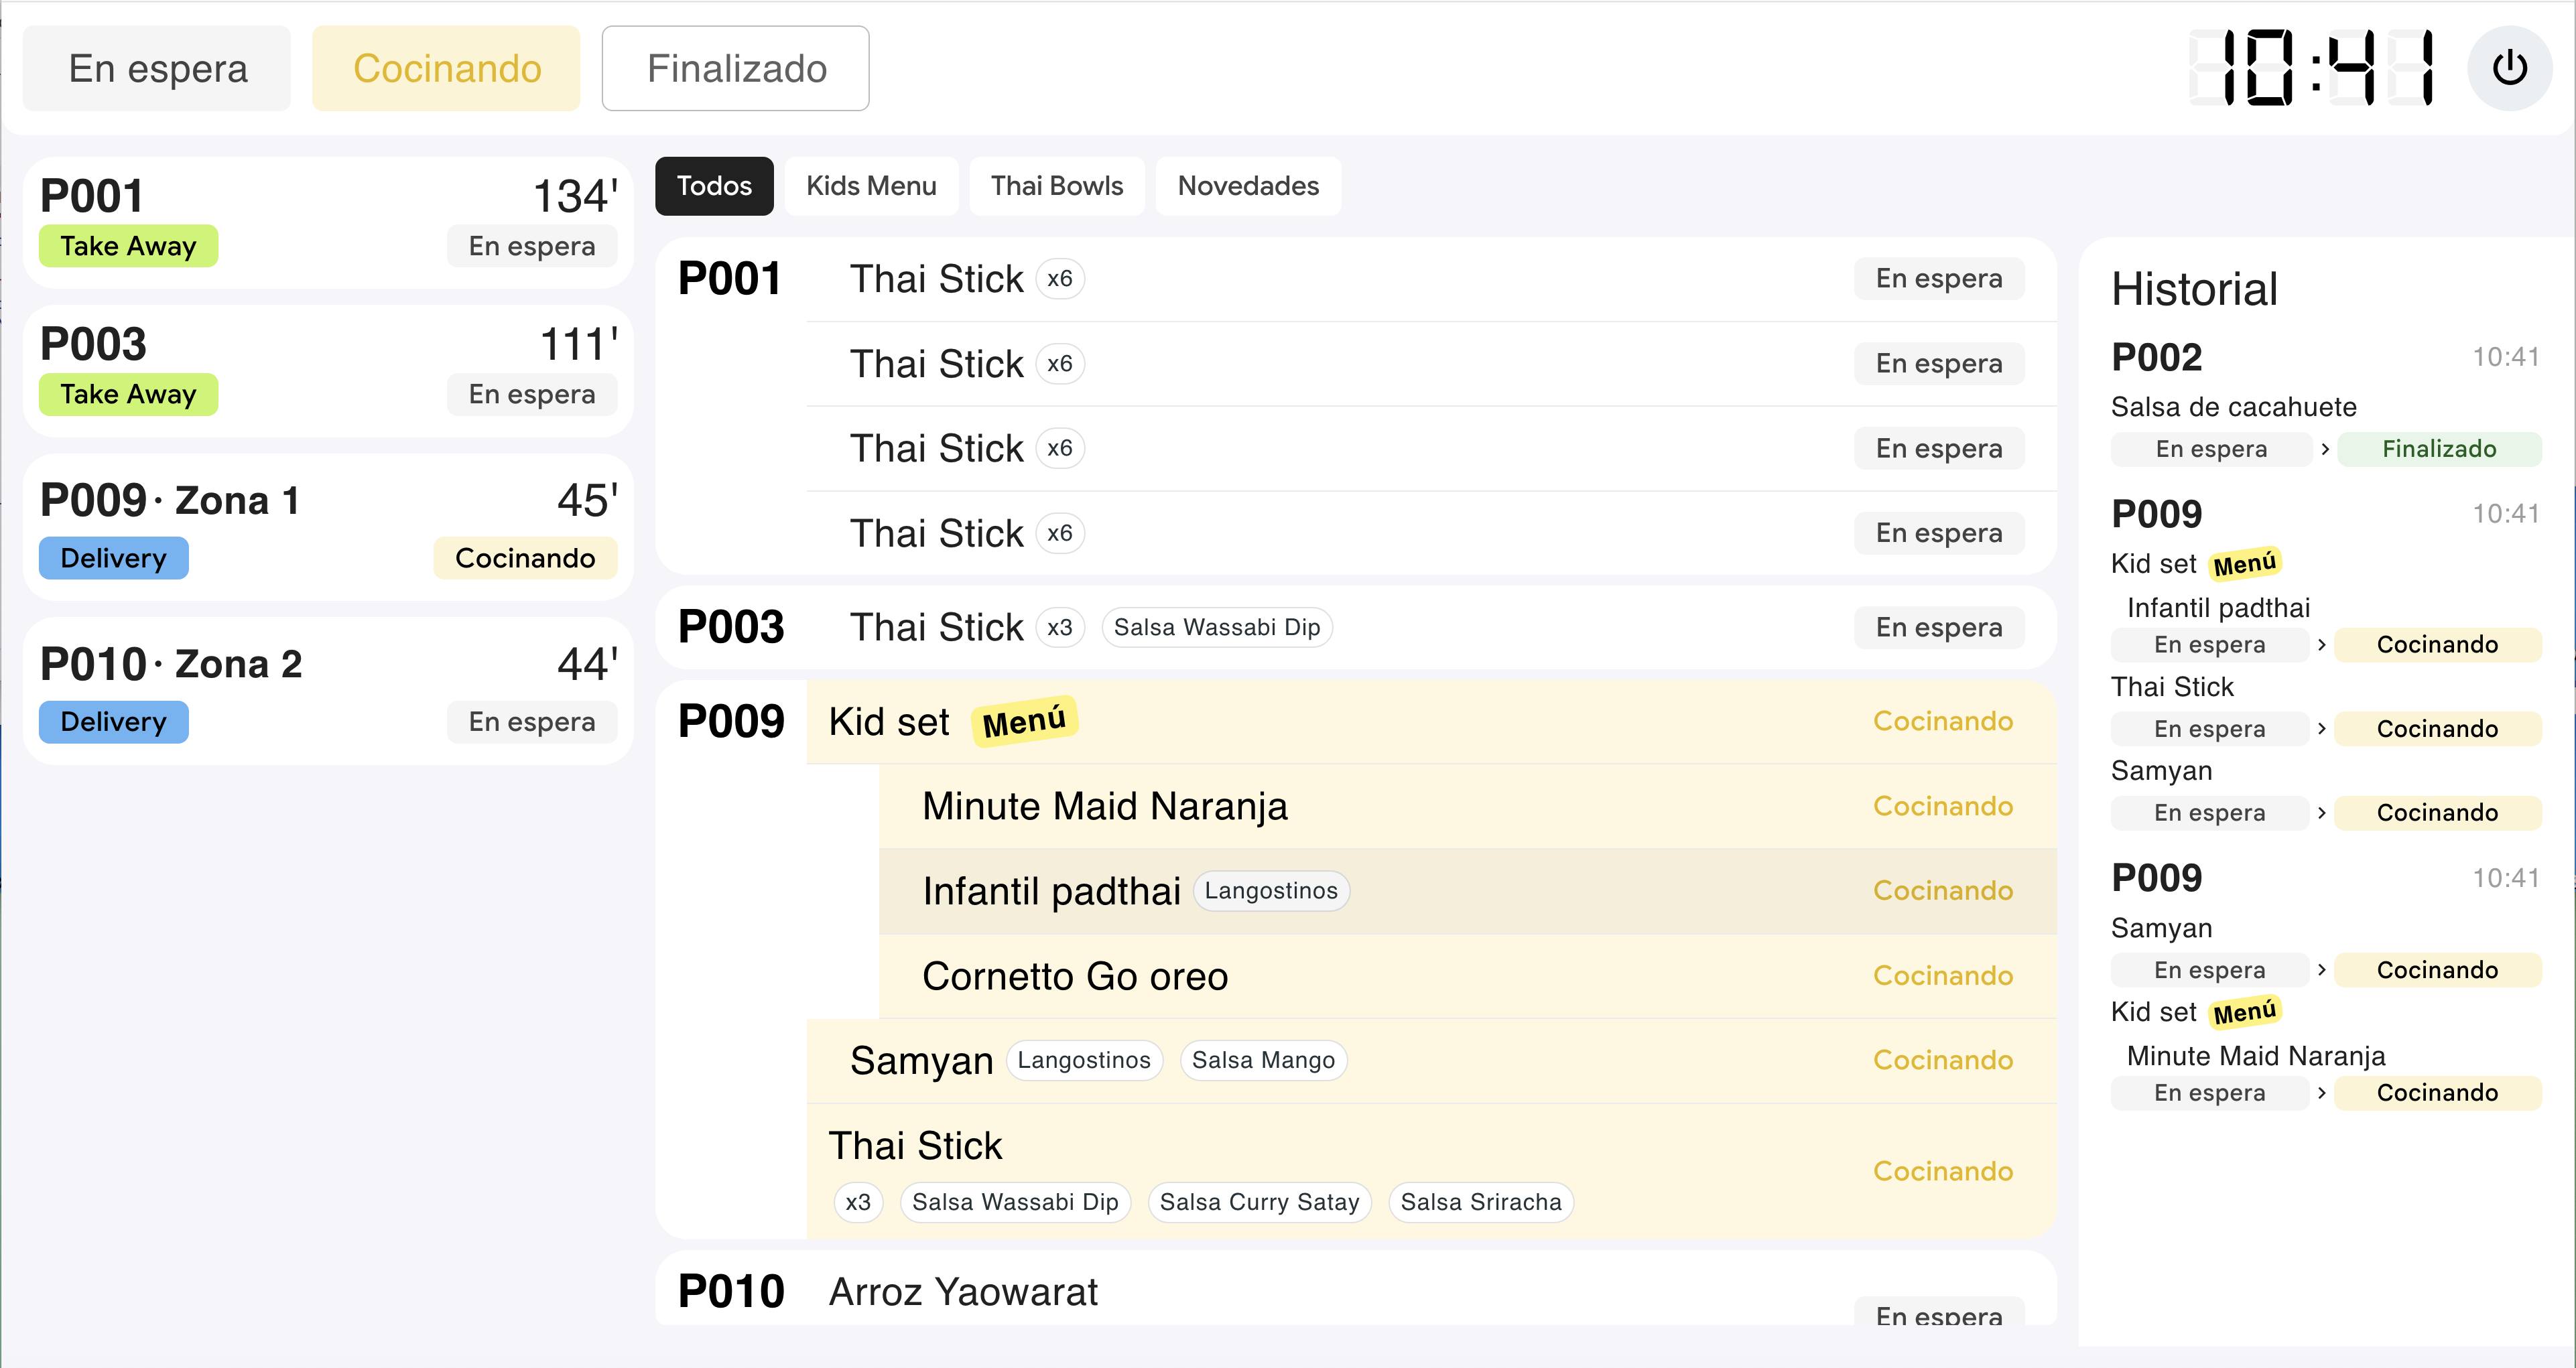Click the Delivery badge on P009 card
The width and height of the screenshot is (2576, 1368).
[113, 558]
